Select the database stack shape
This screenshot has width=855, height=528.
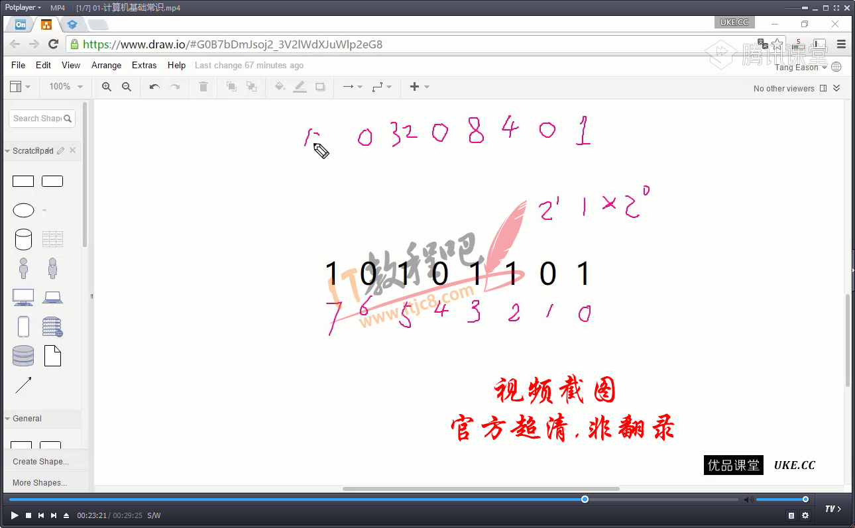click(x=23, y=356)
